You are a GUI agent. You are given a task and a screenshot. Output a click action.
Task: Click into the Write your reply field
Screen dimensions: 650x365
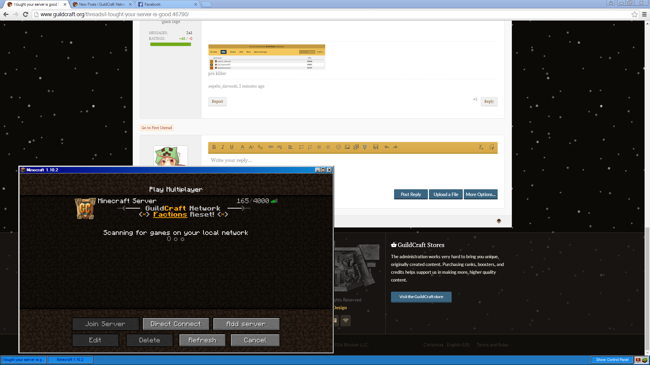click(x=353, y=160)
